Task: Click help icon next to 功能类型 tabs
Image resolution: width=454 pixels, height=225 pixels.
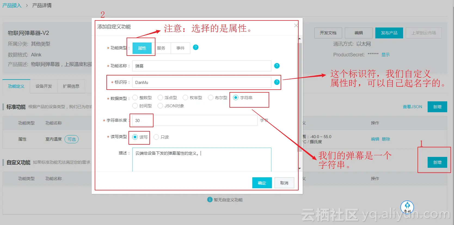Action: 195,47
